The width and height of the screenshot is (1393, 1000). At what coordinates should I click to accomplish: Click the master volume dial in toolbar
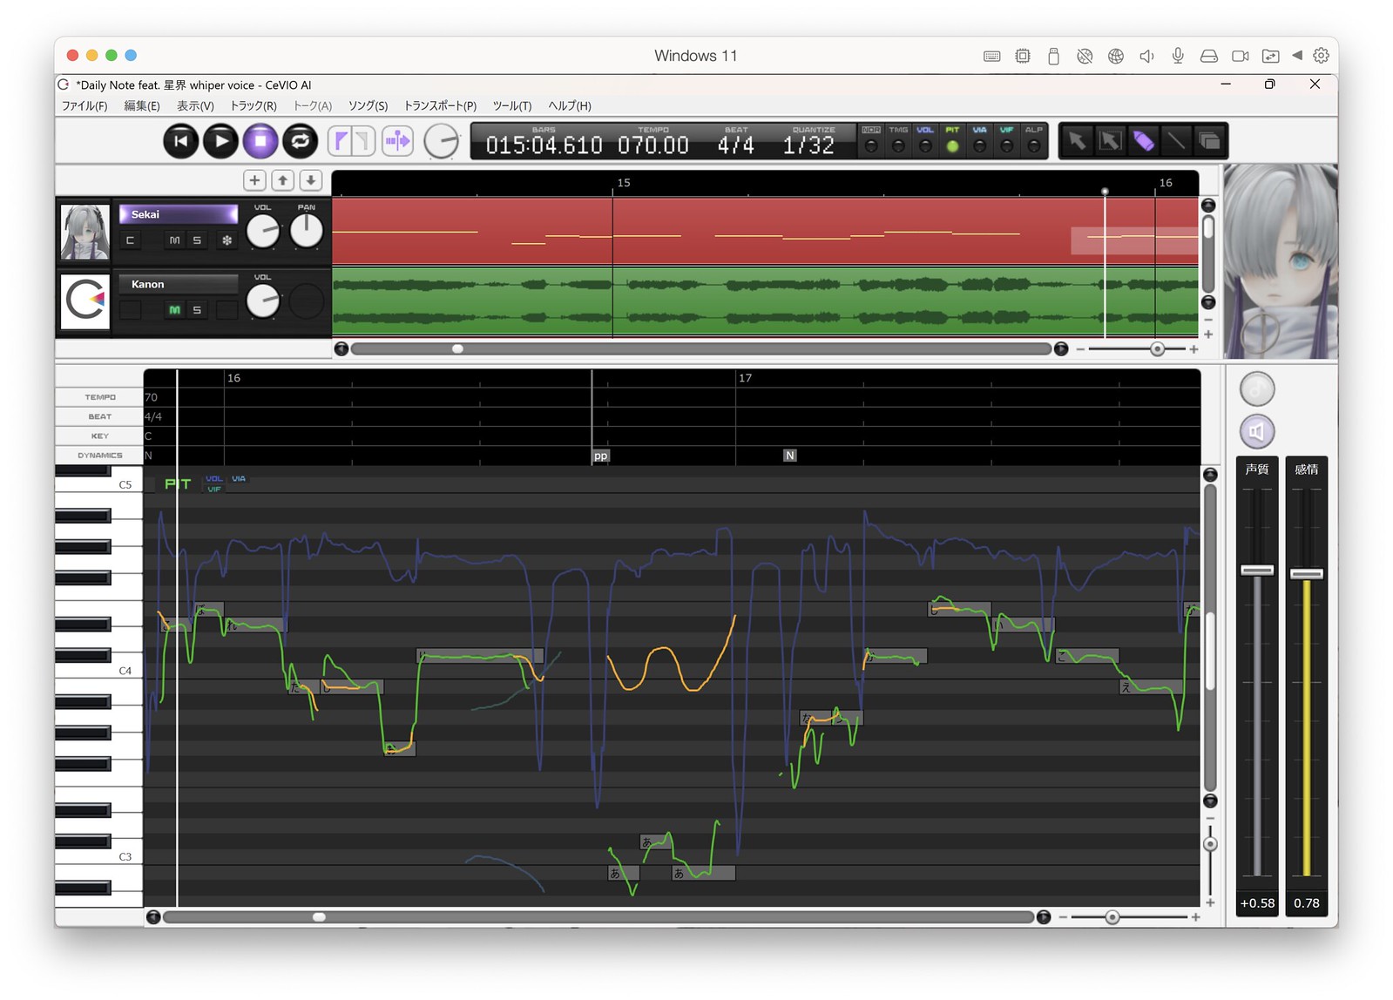click(442, 141)
